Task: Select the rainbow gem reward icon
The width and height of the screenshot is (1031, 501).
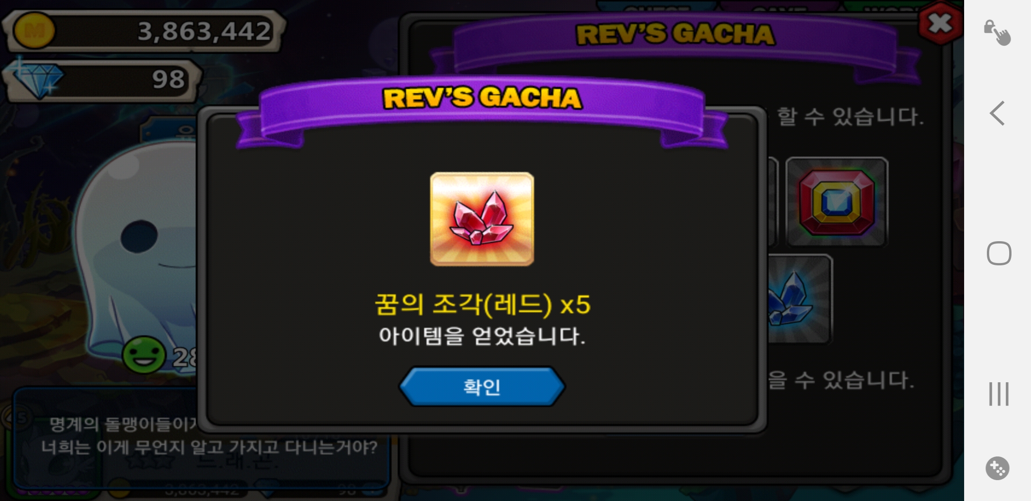Action: tap(837, 202)
